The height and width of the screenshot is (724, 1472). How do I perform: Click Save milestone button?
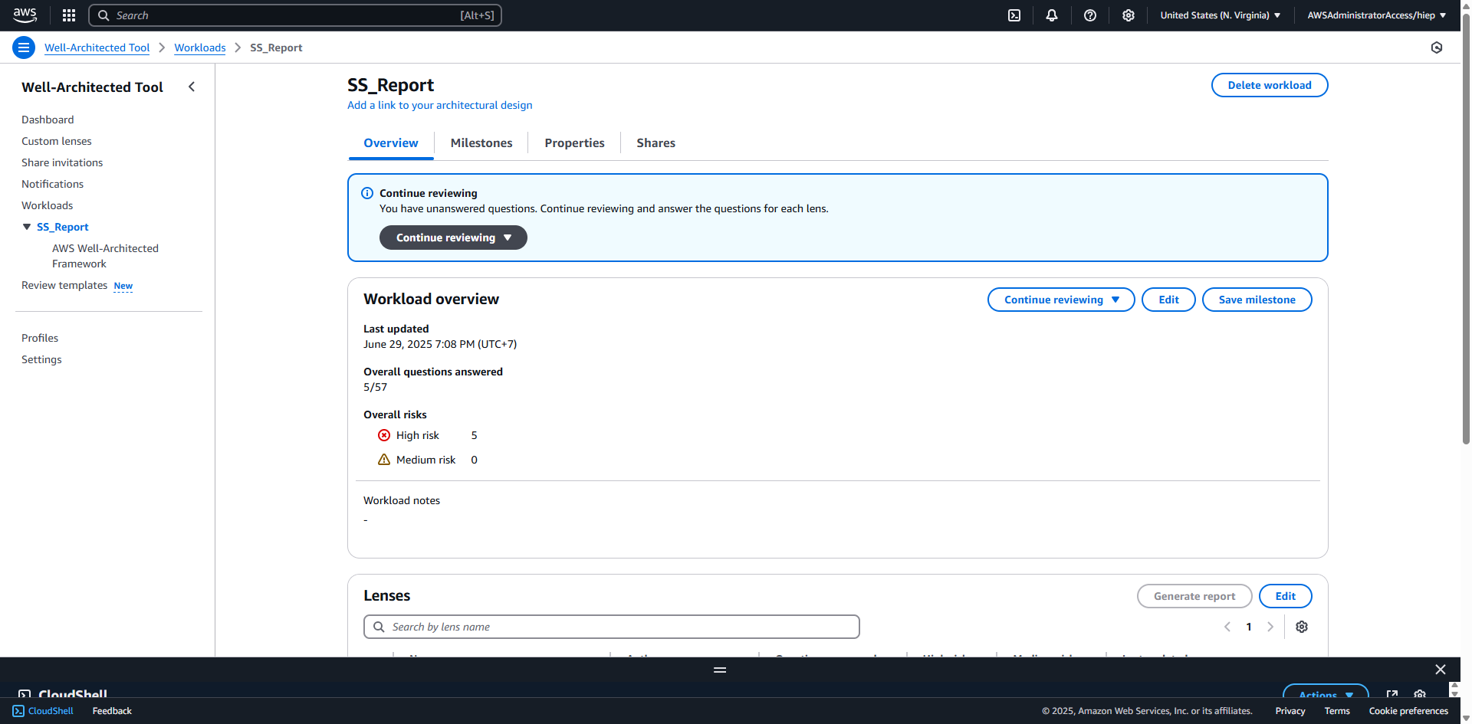pyautogui.click(x=1257, y=300)
